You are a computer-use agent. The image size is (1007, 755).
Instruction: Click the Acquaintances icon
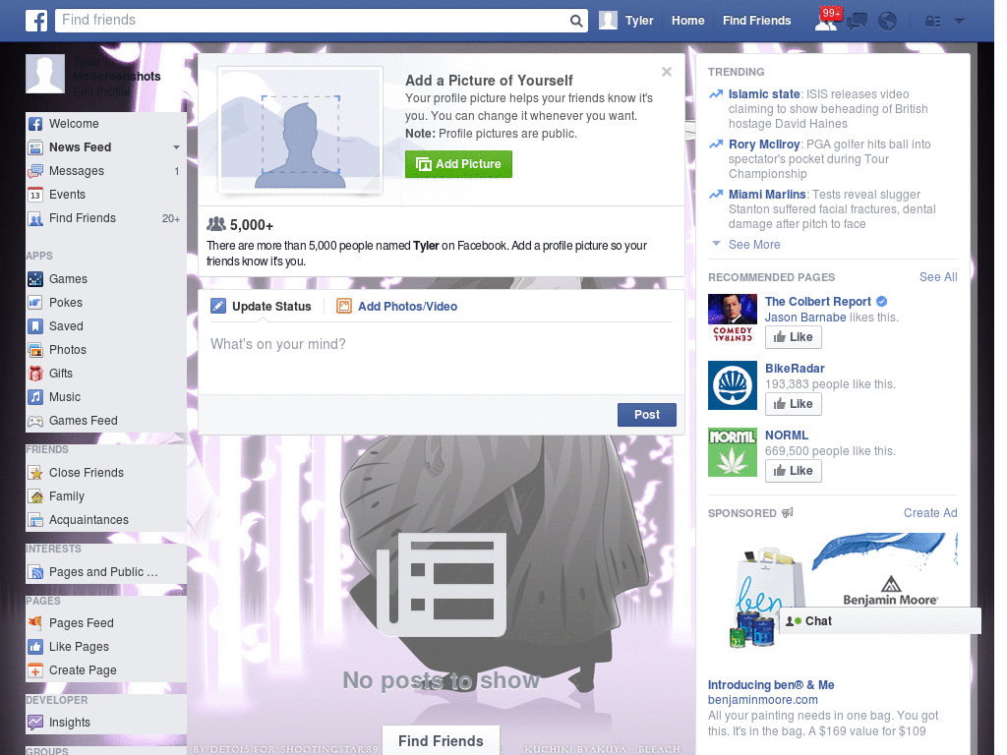click(35, 520)
